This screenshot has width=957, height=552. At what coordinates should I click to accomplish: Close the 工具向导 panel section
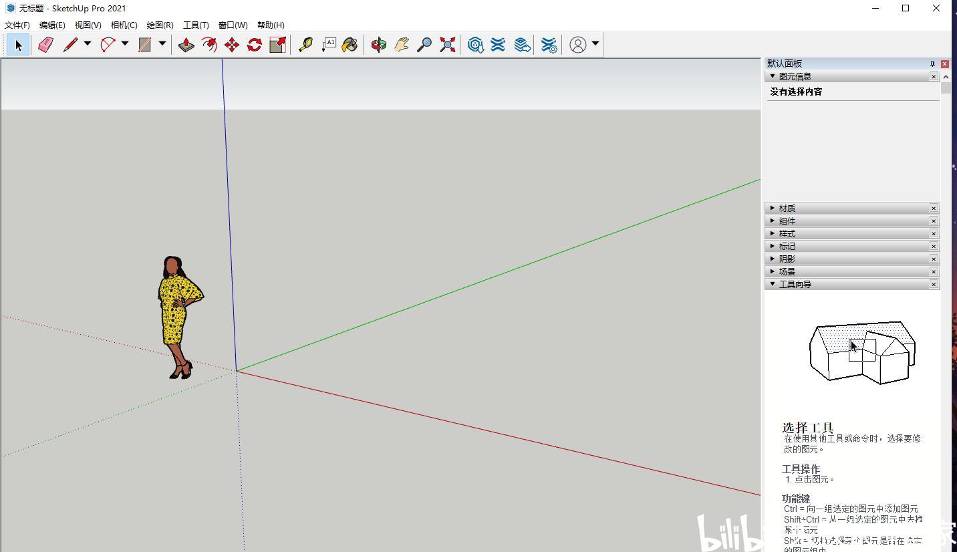(934, 284)
